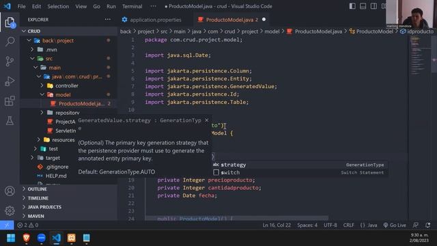Open the Explorer view in activity bar

[x=10, y=23]
